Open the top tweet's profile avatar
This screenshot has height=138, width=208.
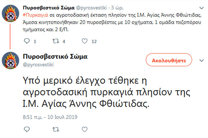point(10,13)
